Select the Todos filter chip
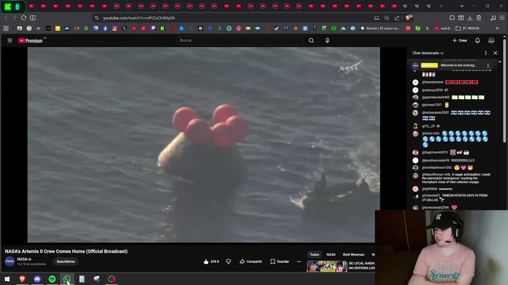The image size is (508, 285). (x=314, y=255)
